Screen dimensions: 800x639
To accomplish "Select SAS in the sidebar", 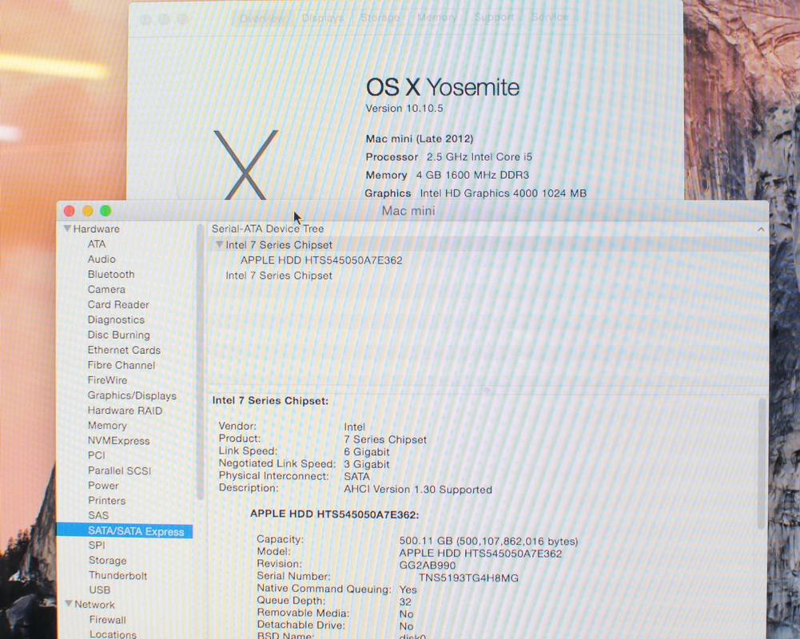I will click(x=98, y=515).
